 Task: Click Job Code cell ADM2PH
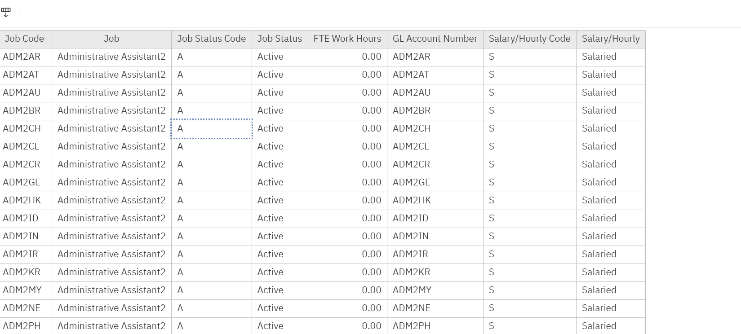26,326
